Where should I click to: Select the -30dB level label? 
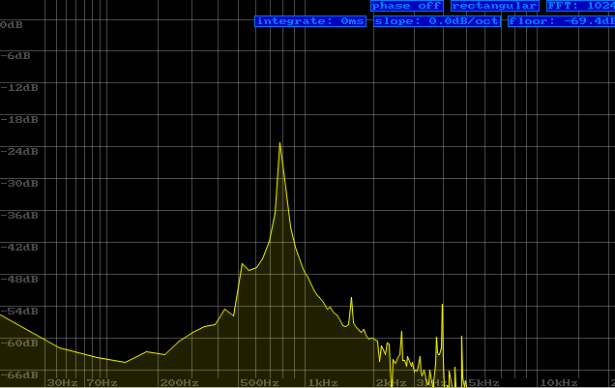coord(19,183)
